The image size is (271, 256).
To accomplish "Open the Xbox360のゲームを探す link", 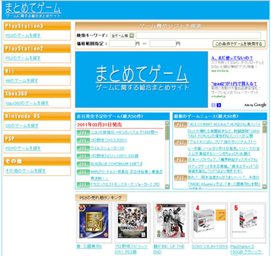I will point(27,103).
